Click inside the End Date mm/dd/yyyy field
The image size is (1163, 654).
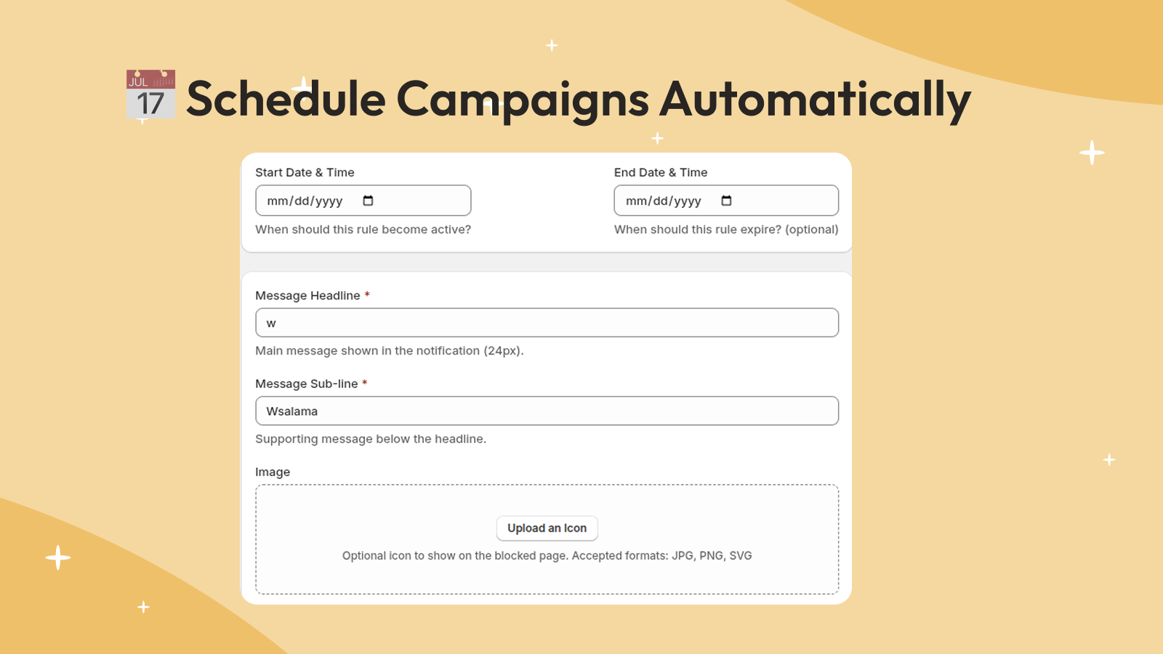tap(663, 201)
